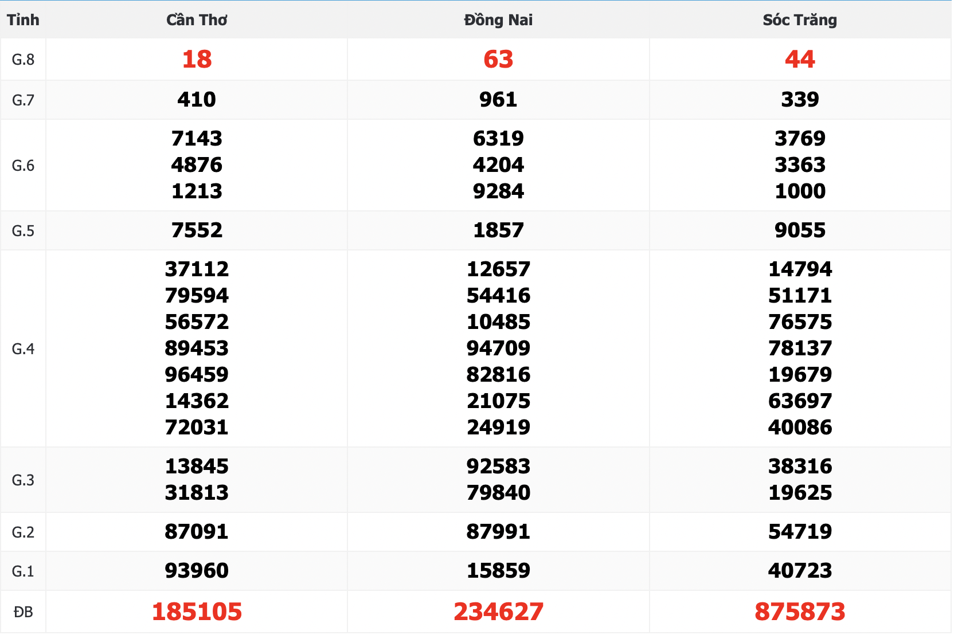Click the Cần Thơ column header

pos(197,19)
